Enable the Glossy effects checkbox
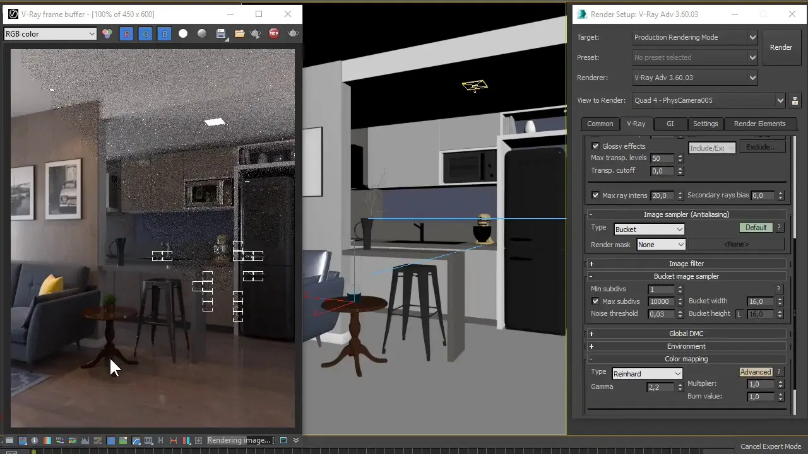Image resolution: width=808 pixels, height=454 pixels. click(x=595, y=146)
